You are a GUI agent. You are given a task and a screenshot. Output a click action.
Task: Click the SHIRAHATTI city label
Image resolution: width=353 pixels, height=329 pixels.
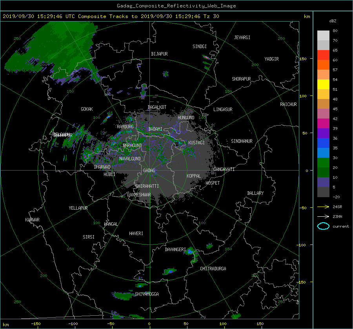pyautogui.click(x=147, y=186)
